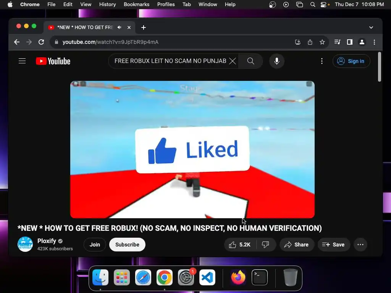Open the Bookmarks menu
Image resolution: width=391 pixels, height=293 pixels.
136,5
